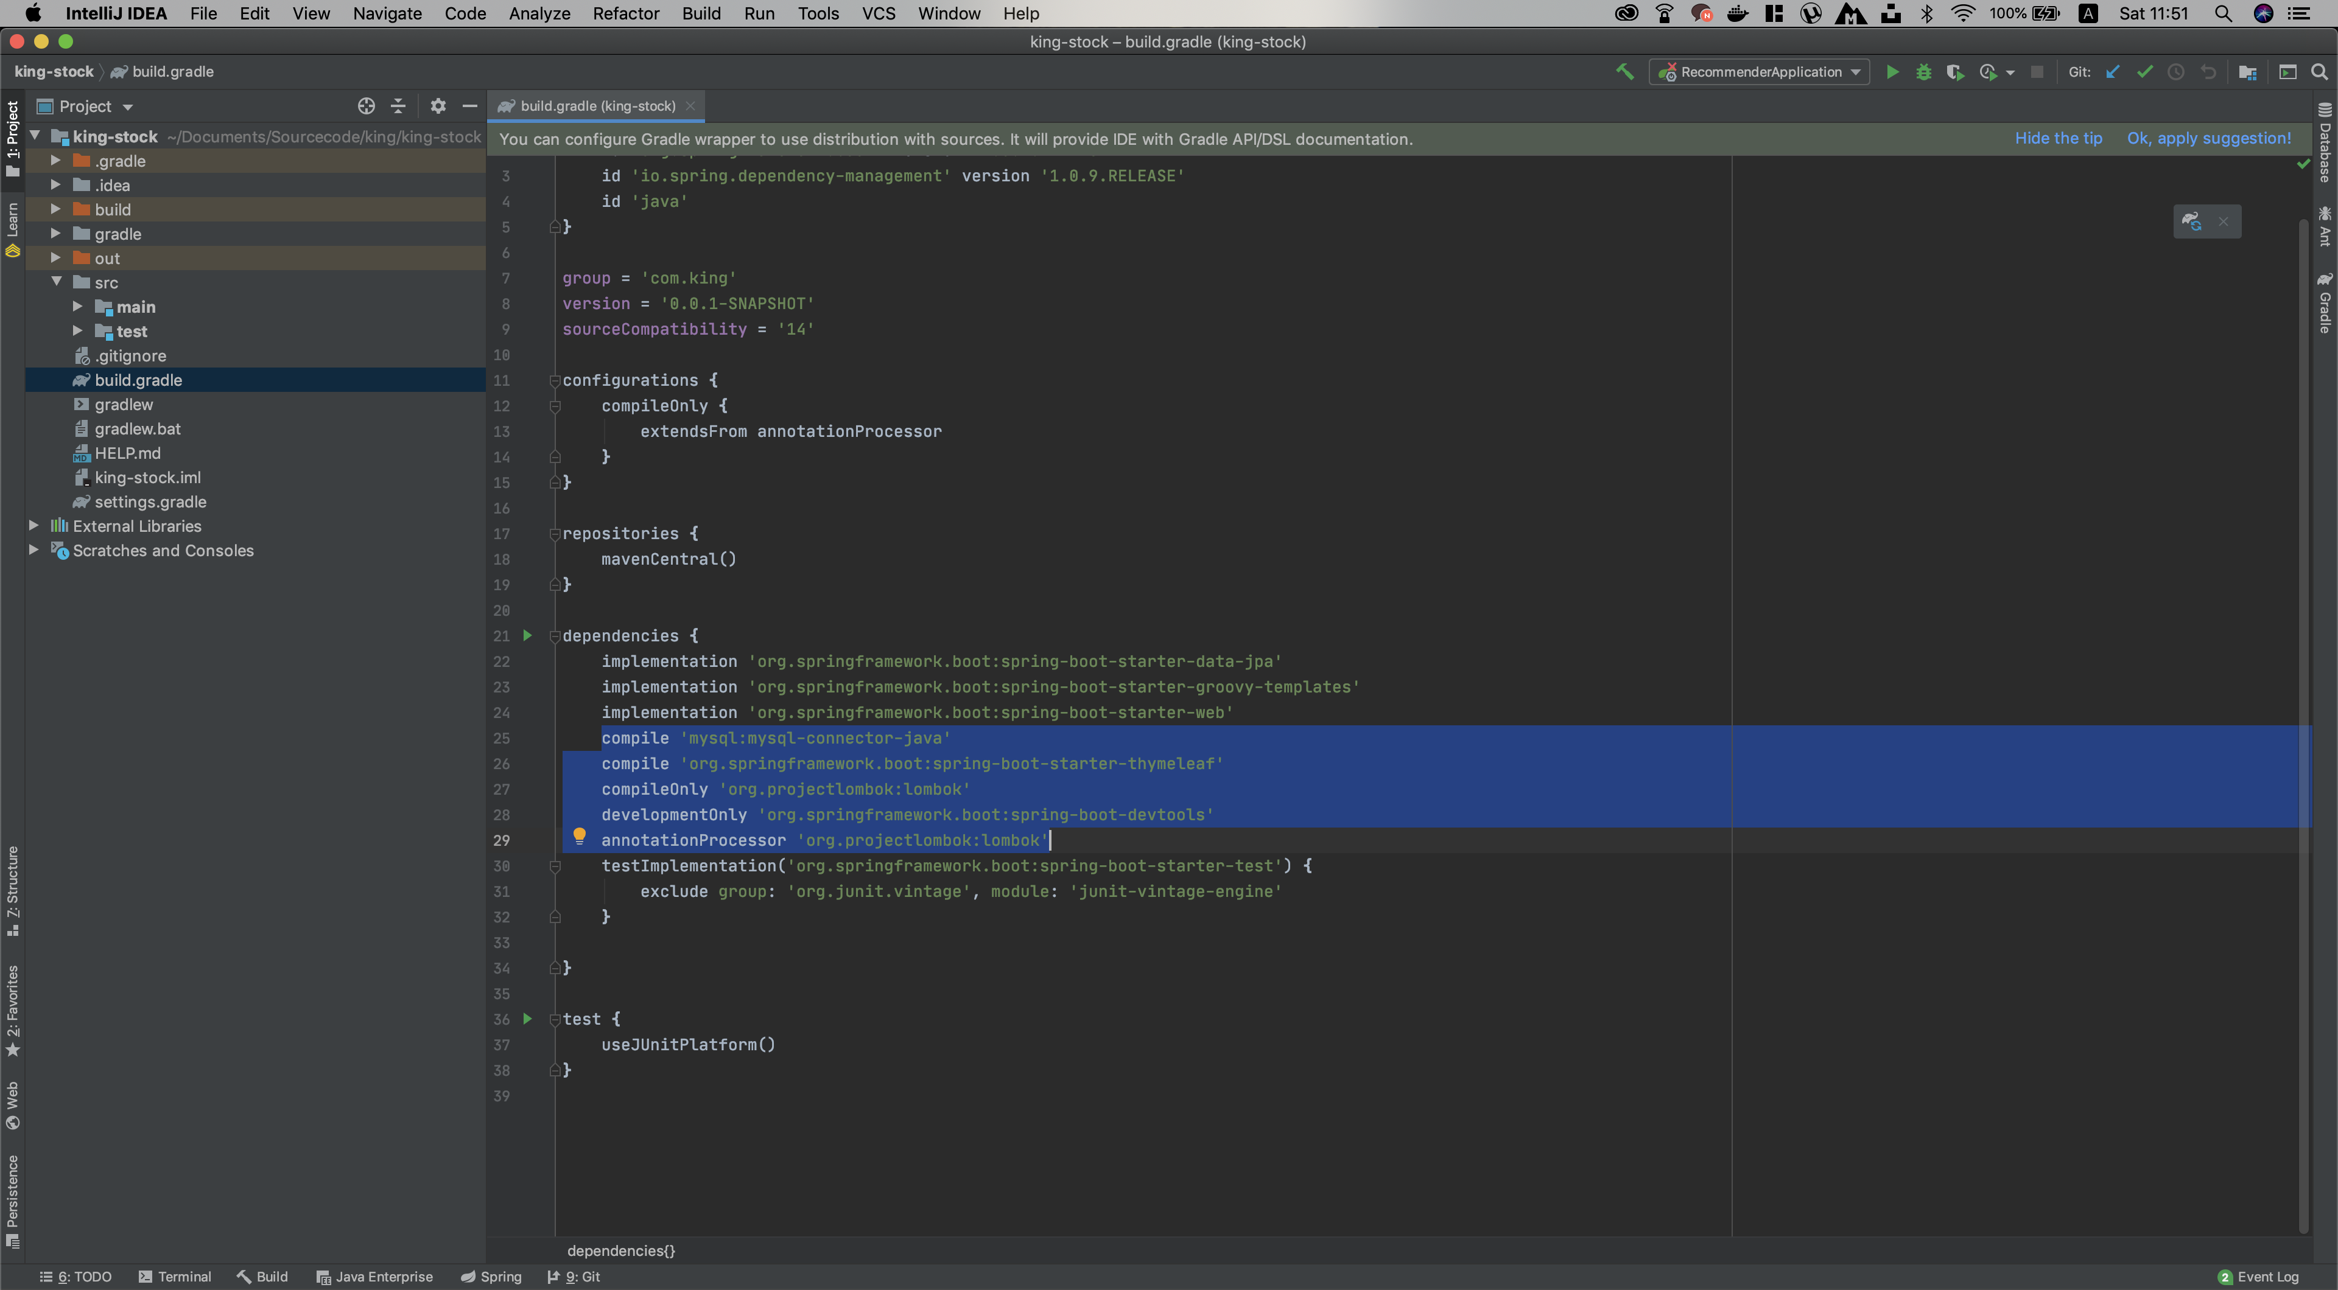Click Hide the tip link

pyautogui.click(x=2057, y=138)
